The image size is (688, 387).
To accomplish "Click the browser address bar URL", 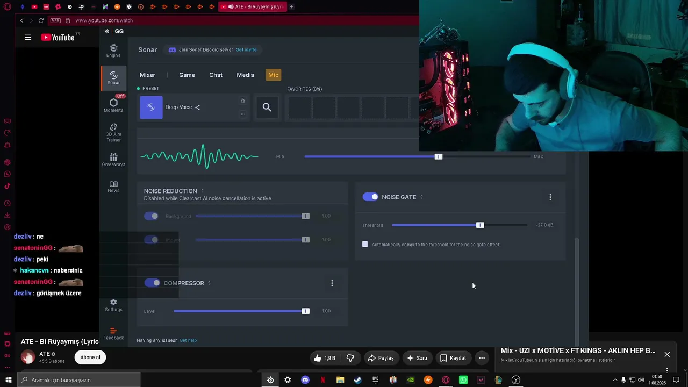I will pyautogui.click(x=104, y=20).
